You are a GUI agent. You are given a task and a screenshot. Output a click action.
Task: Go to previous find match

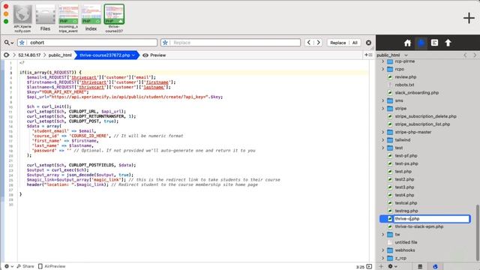tap(309, 43)
